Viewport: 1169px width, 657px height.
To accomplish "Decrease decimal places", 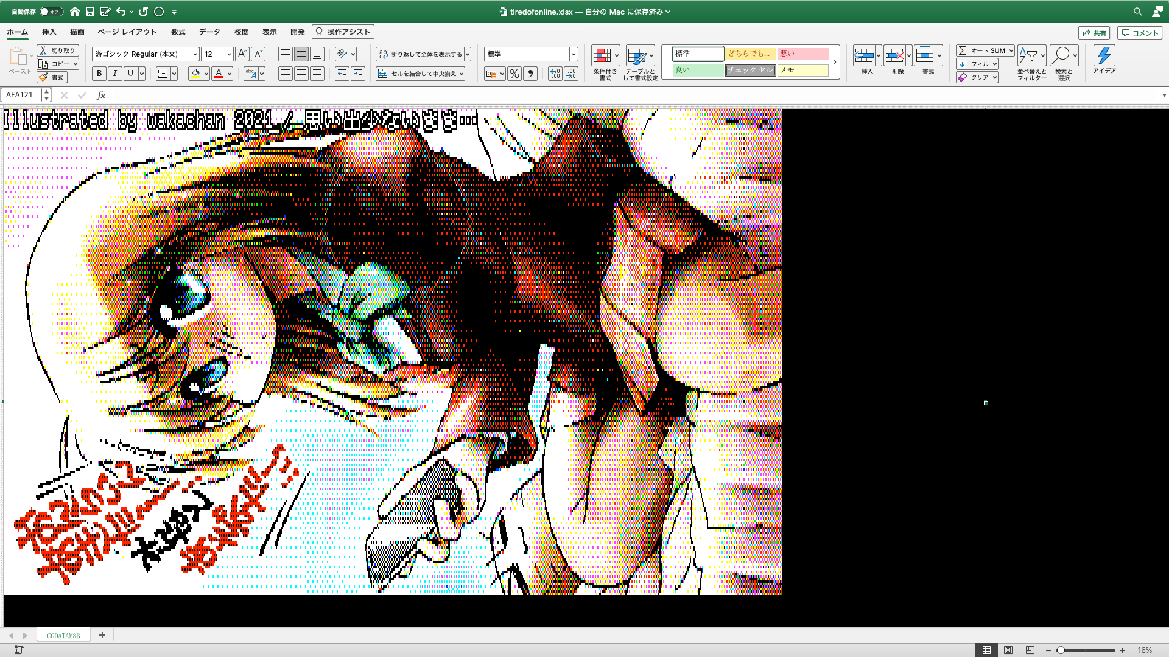I will [x=571, y=74].
